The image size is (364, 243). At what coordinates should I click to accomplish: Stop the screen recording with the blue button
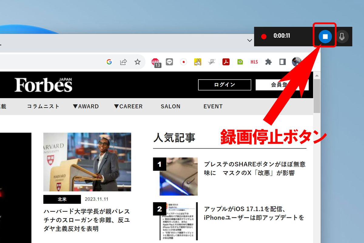325,36
